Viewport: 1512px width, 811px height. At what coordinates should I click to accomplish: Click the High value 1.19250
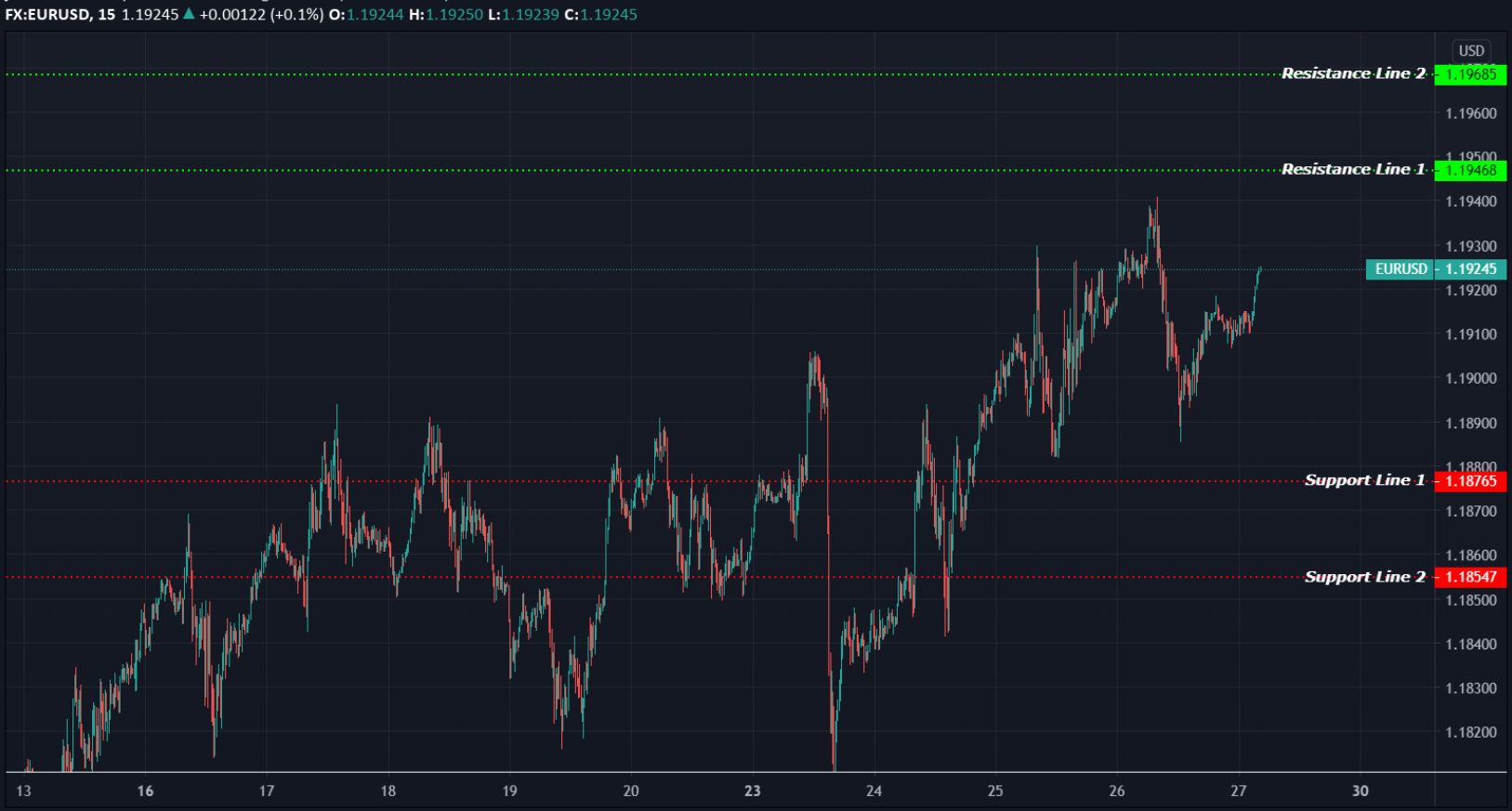455,14
